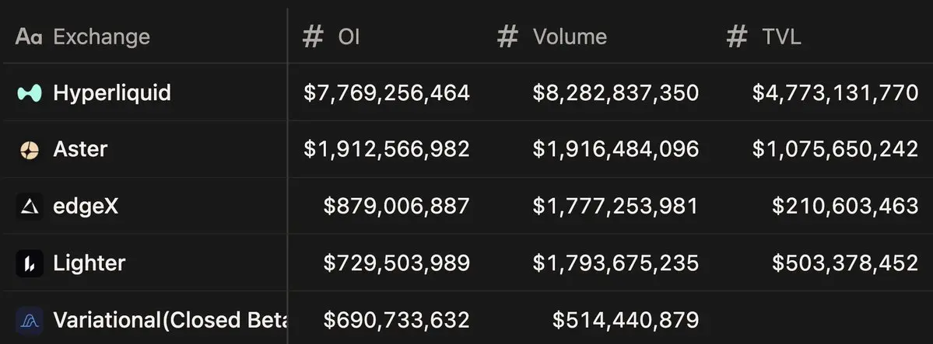The image size is (933, 344).
Task: Click the Hyperliquid logo icon
Action: [30, 93]
